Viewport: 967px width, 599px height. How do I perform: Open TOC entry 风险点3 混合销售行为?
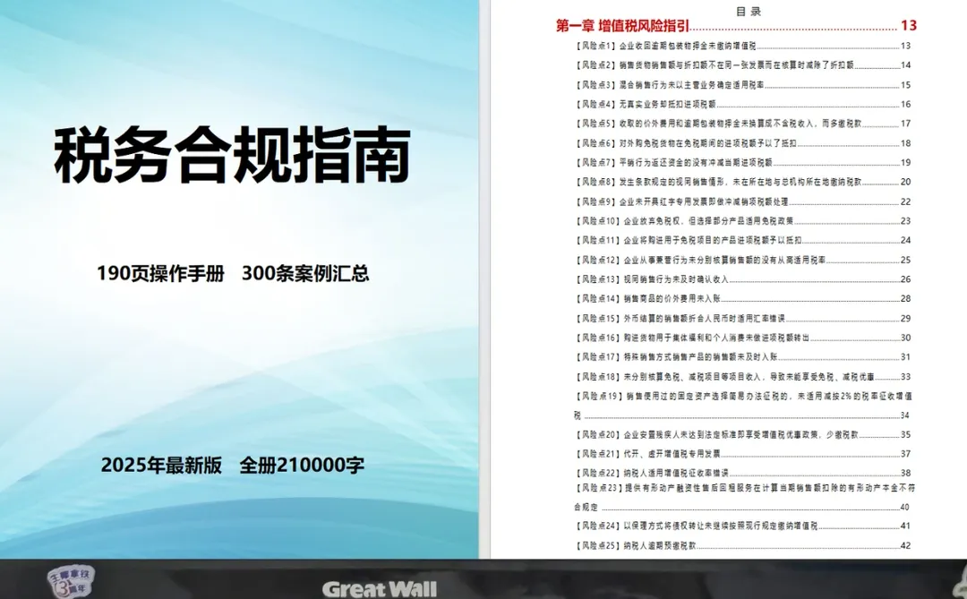click(742, 84)
